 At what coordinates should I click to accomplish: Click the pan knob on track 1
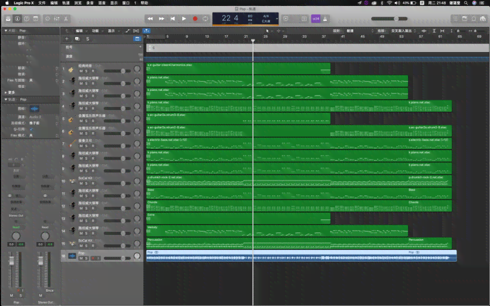coord(137,69)
